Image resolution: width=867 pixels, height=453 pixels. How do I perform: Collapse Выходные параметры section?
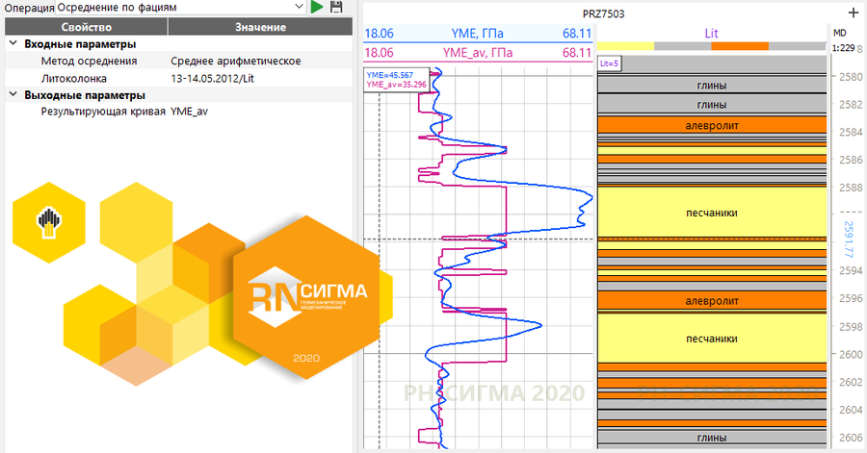(x=13, y=95)
